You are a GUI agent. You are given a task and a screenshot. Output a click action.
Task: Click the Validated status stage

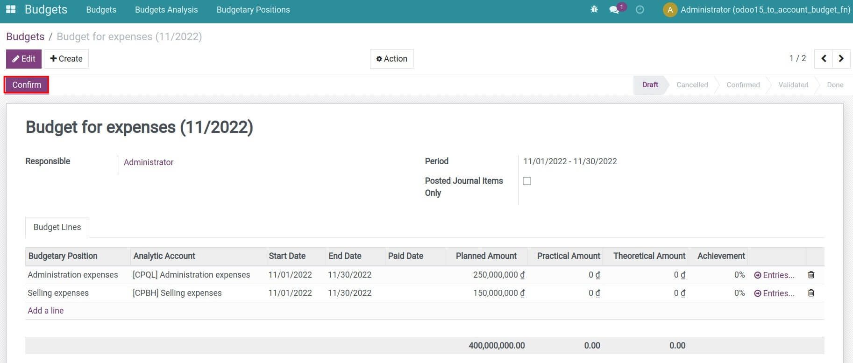[x=793, y=85]
